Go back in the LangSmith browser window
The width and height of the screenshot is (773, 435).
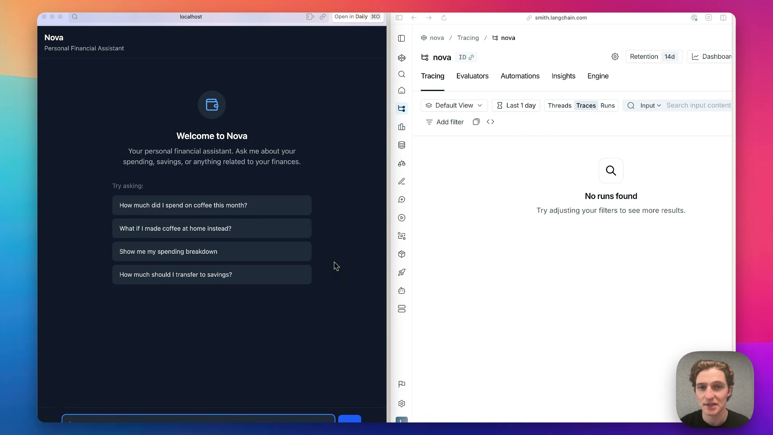pyautogui.click(x=414, y=18)
